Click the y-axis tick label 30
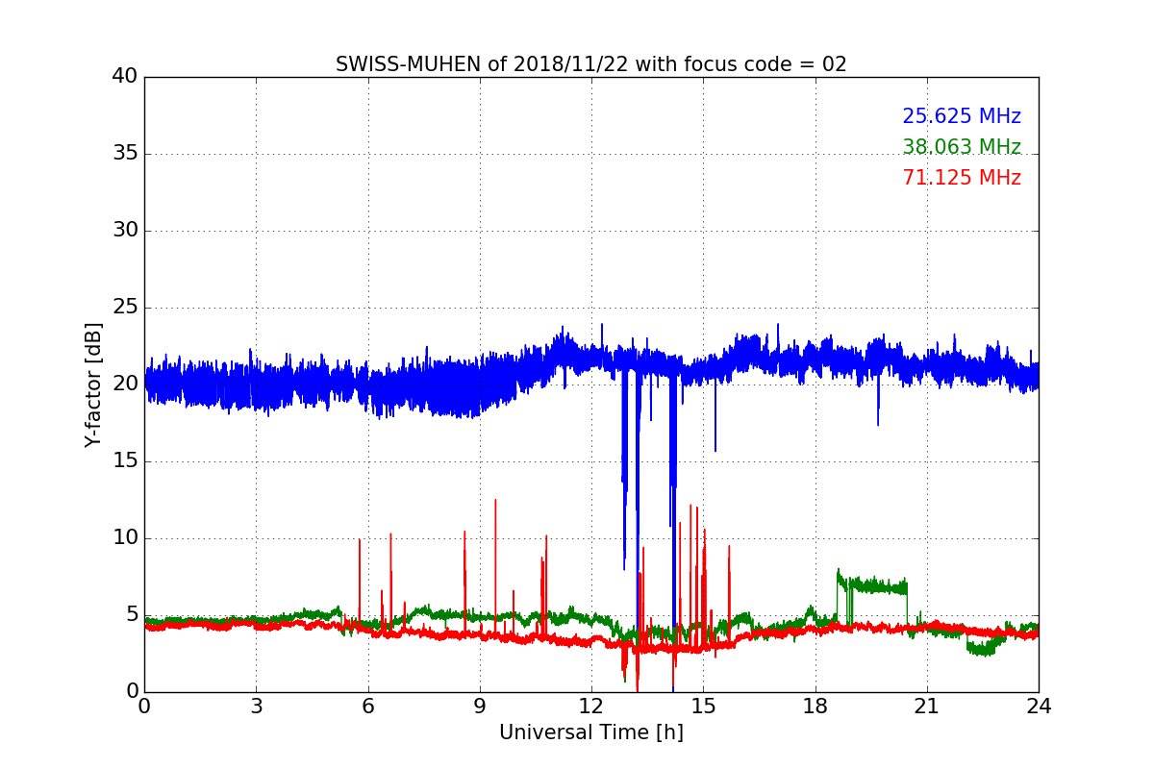1154x769 pixels. tap(125, 231)
